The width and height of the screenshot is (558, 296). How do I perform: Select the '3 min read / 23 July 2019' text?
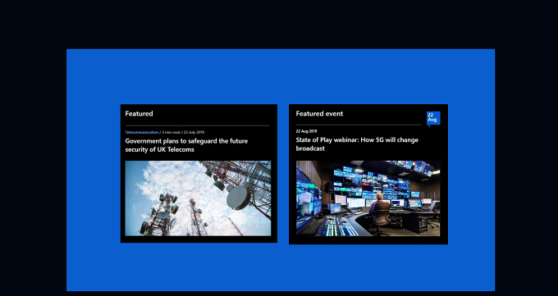pos(183,132)
